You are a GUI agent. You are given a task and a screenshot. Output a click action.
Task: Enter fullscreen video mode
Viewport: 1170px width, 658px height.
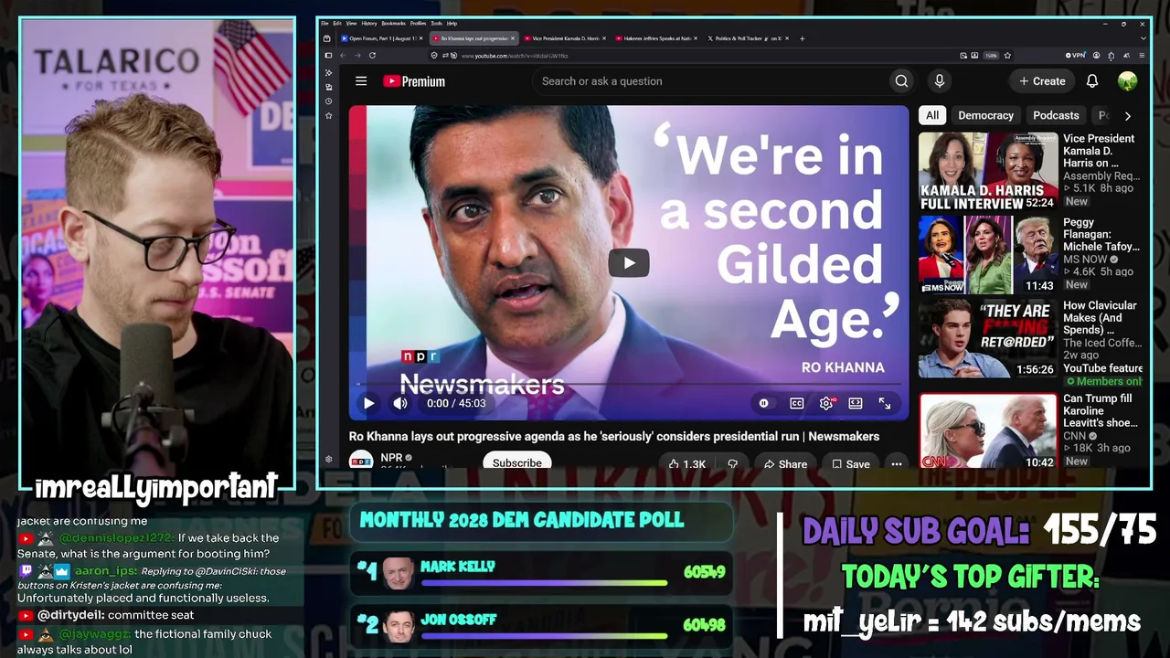pyautogui.click(x=885, y=403)
